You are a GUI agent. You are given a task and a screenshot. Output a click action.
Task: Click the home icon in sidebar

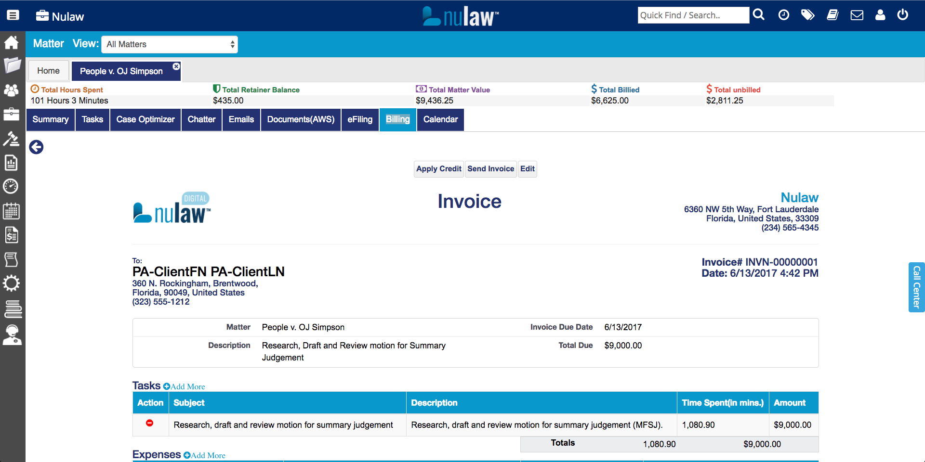click(12, 42)
